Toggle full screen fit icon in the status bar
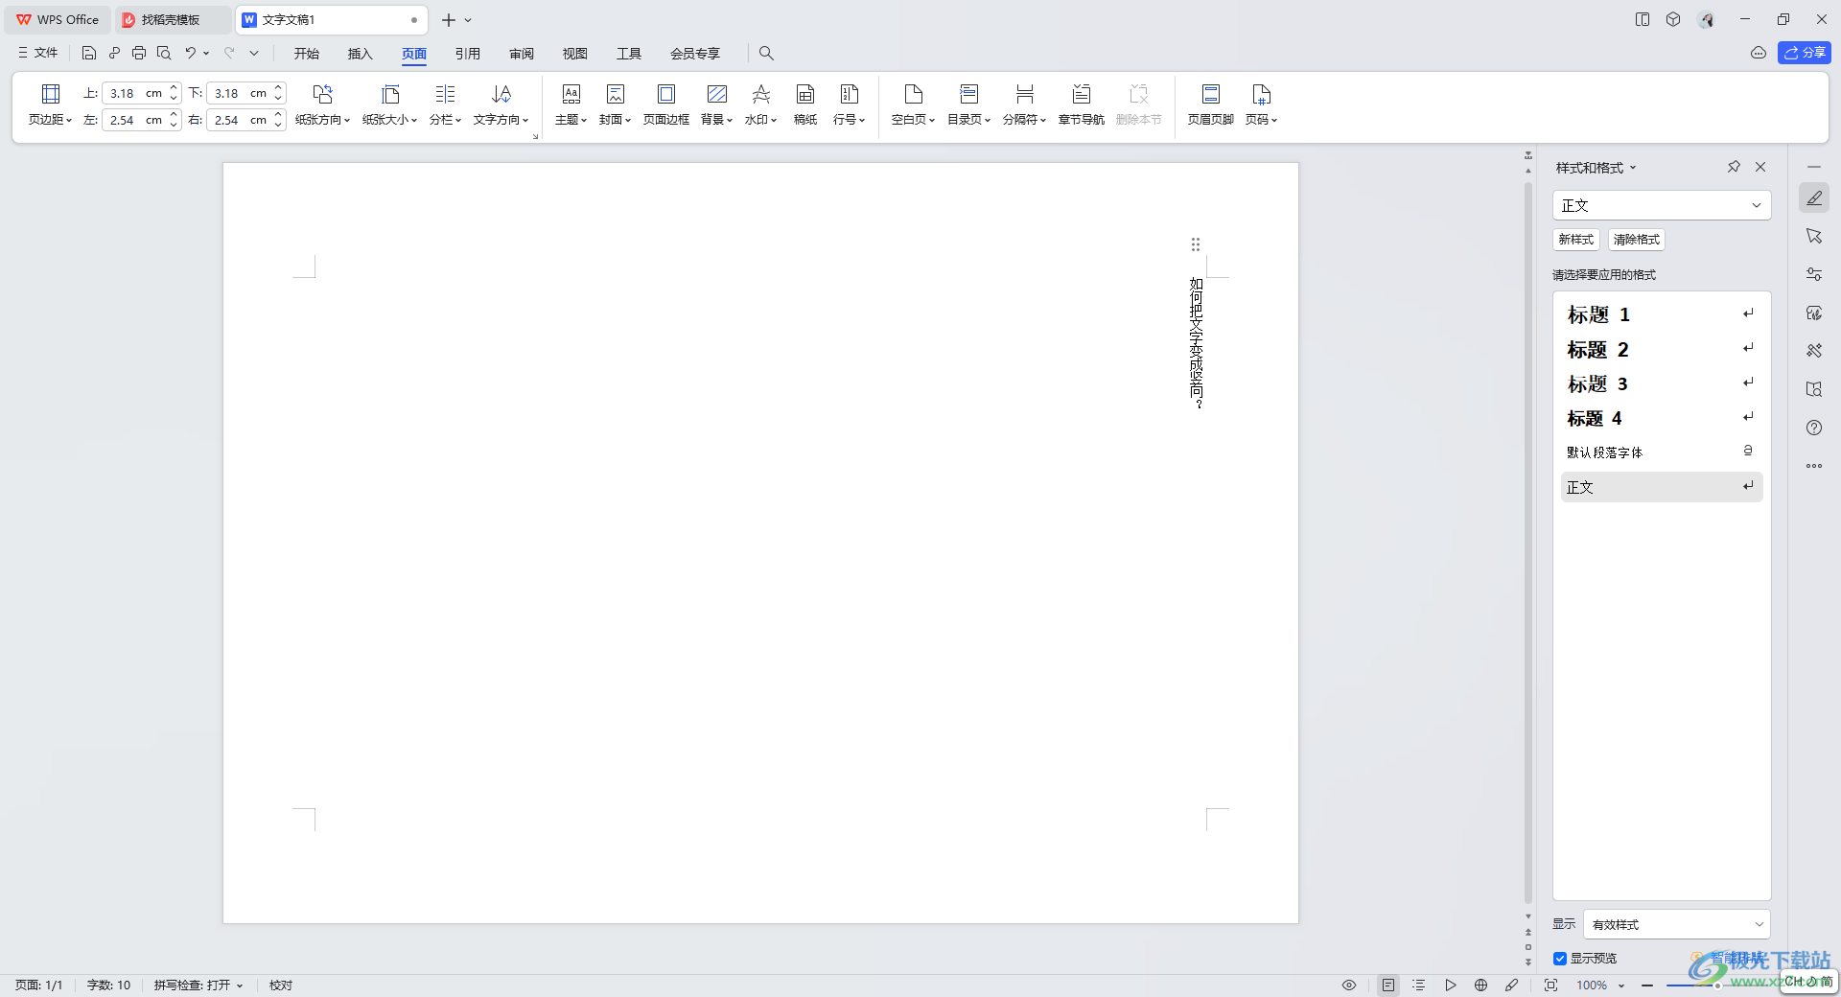Screen dimensions: 1841x997 (x=1550, y=985)
